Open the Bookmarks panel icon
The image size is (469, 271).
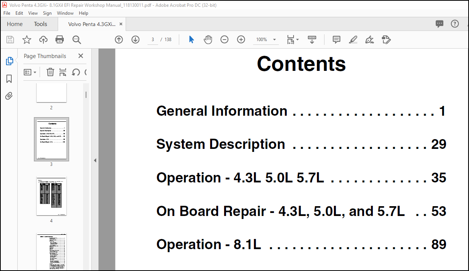pyautogui.click(x=9, y=79)
